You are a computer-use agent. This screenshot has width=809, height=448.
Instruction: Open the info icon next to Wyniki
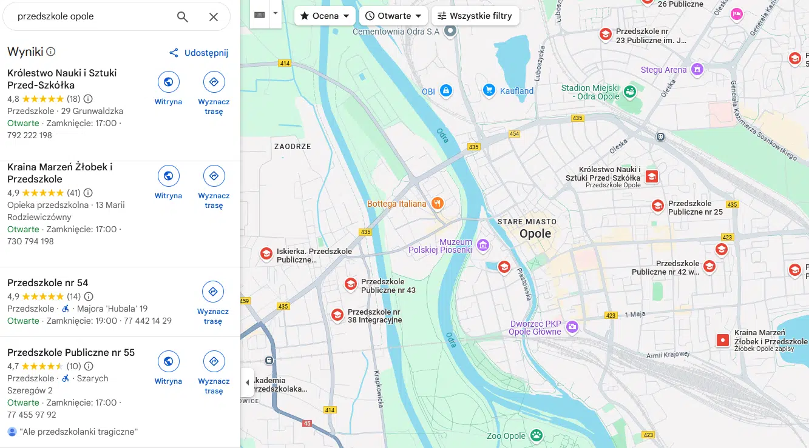tap(51, 52)
